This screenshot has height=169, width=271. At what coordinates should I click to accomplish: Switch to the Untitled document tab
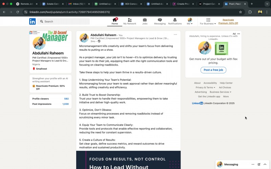tap(157, 4)
